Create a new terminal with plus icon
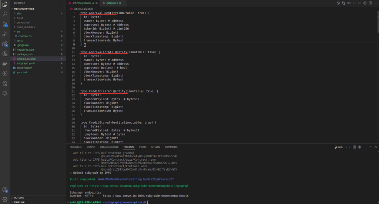Viewport: 379px width, 204px height. pyautogui.click(x=346, y=147)
